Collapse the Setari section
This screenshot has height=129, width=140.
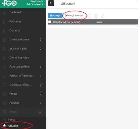coord(40,112)
